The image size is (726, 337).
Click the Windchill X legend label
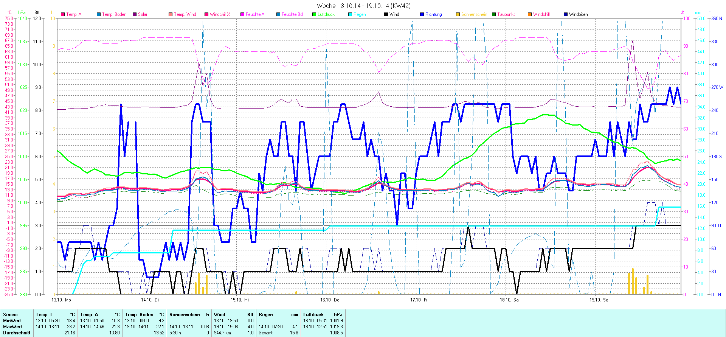pos(220,14)
